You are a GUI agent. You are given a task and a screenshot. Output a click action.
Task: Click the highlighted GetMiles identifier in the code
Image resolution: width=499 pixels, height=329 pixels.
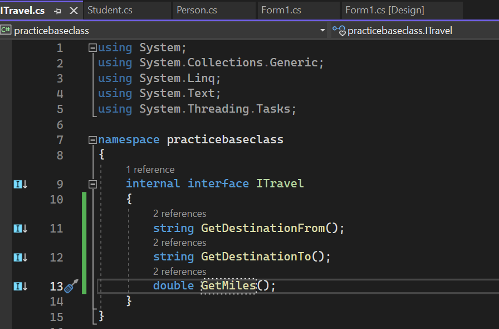coord(228,285)
